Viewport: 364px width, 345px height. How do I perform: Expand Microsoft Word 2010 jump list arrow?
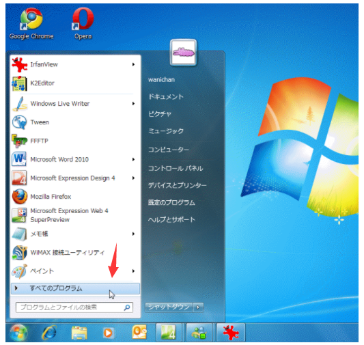point(133,159)
